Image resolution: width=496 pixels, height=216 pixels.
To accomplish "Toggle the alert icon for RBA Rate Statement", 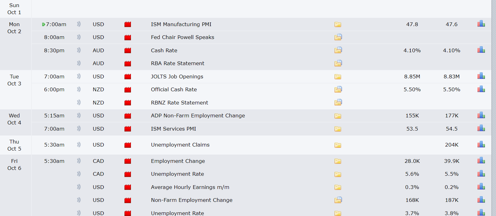I will tap(79, 63).
